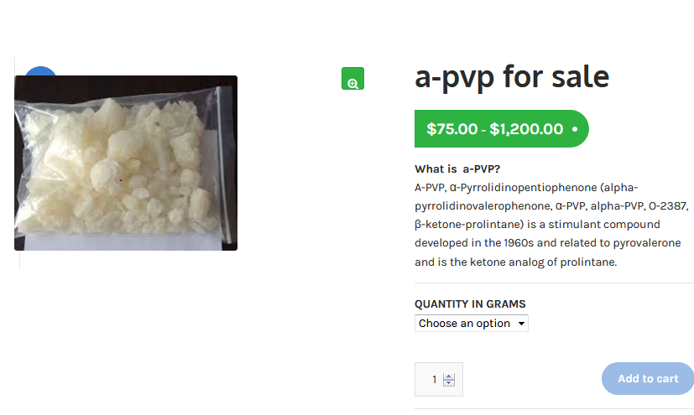Open the "Choose an option" select box
Viewport: 694px width, 415px height.
tap(472, 324)
